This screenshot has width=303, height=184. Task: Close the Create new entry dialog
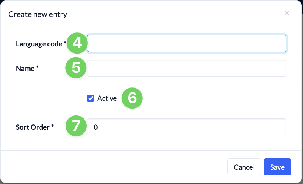pos(287,13)
